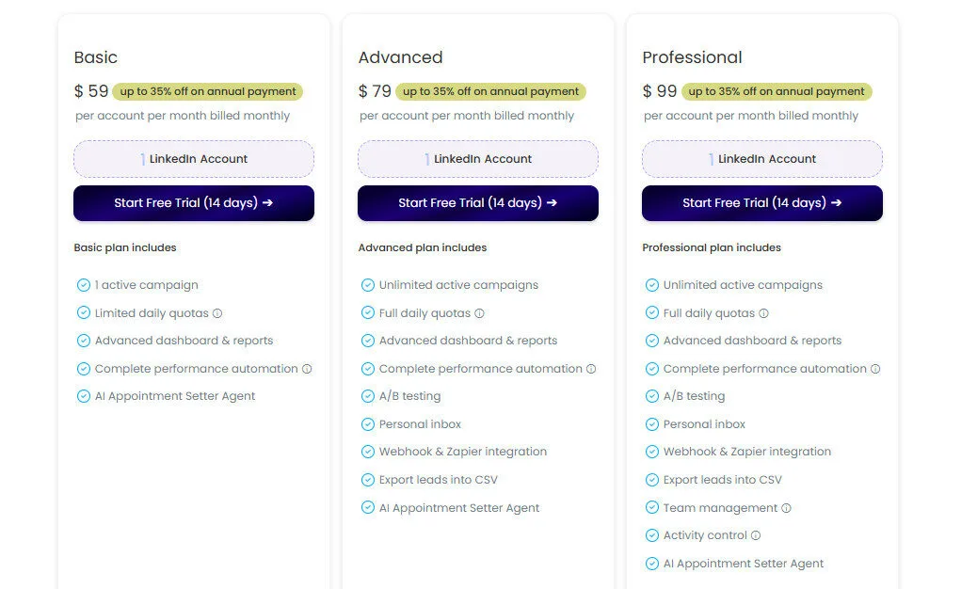Toggle checkmark next to AI Appointment Setter Agent in Basic

tap(83, 396)
